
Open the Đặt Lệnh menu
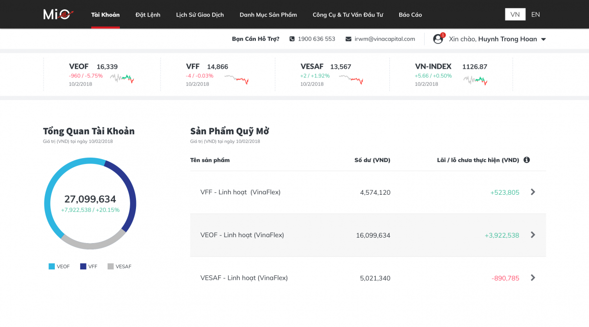pyautogui.click(x=148, y=15)
